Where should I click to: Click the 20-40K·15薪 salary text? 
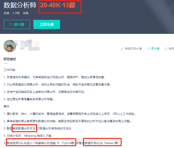click(58, 5)
